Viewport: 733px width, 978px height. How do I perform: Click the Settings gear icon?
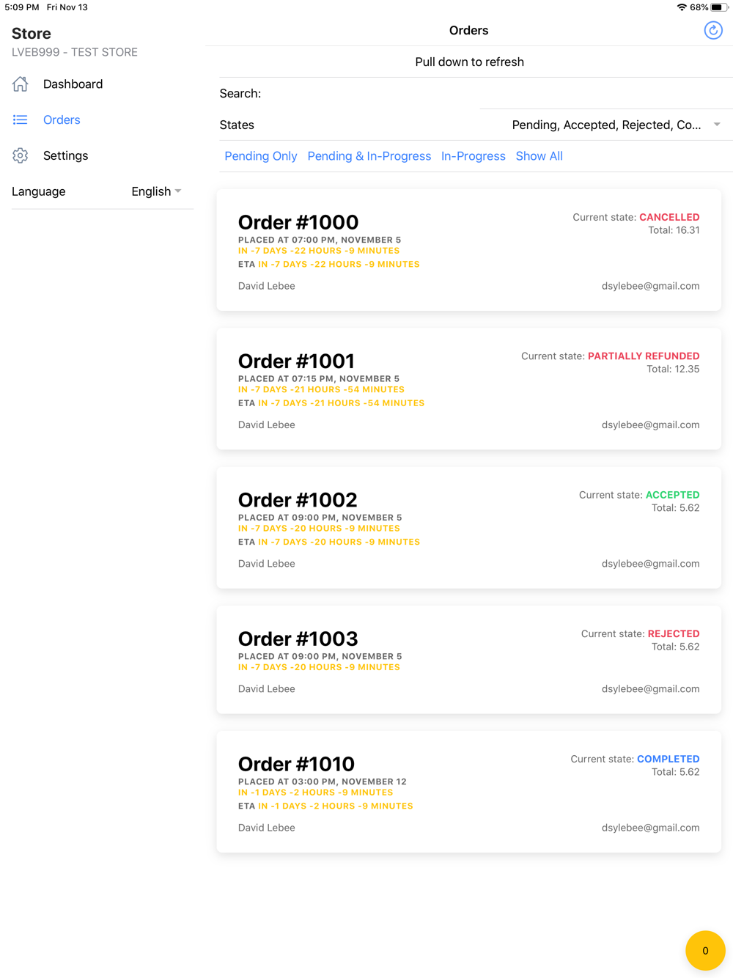(21, 155)
